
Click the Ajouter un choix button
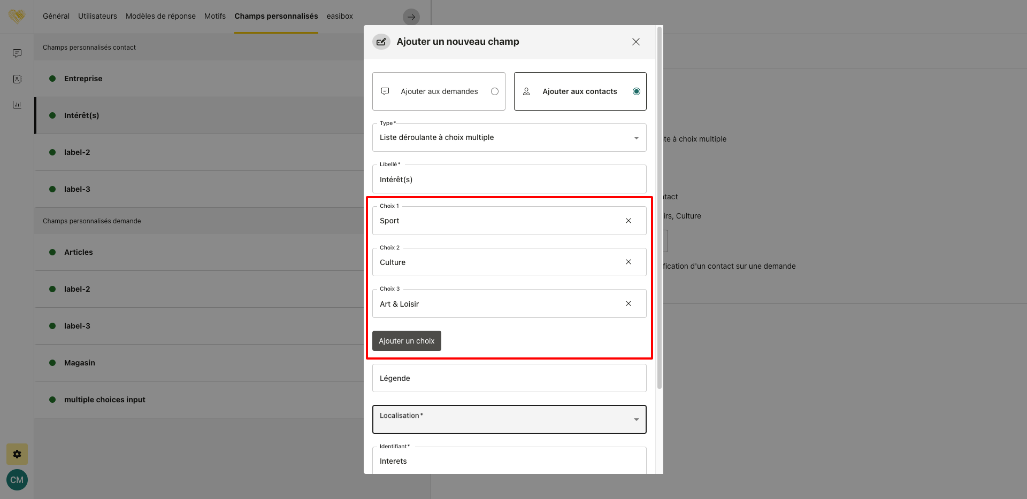(x=407, y=341)
